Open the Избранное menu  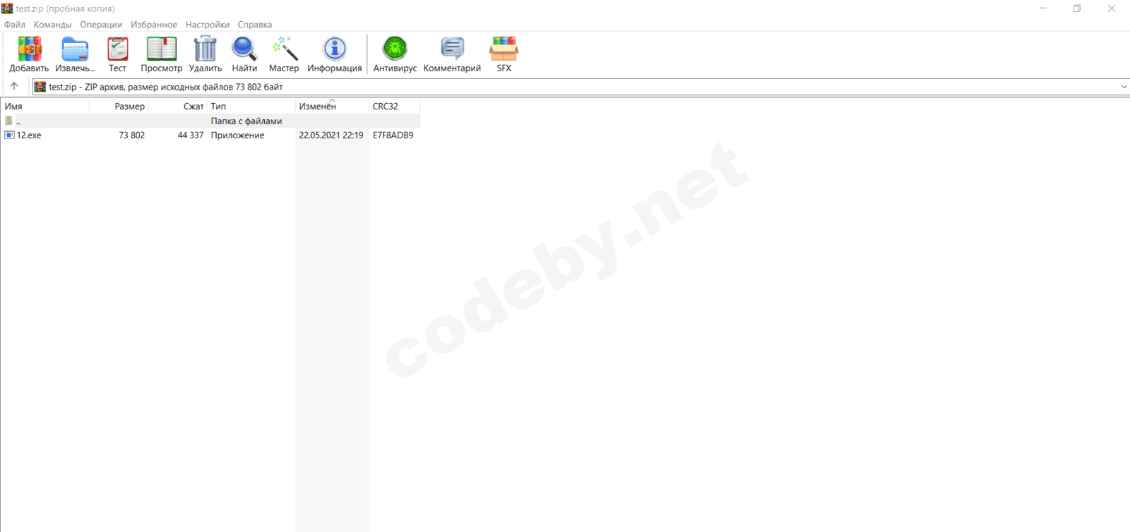(x=154, y=25)
